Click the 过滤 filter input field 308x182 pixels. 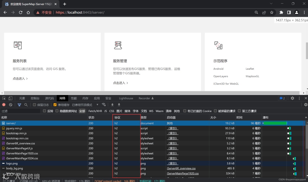point(20,111)
